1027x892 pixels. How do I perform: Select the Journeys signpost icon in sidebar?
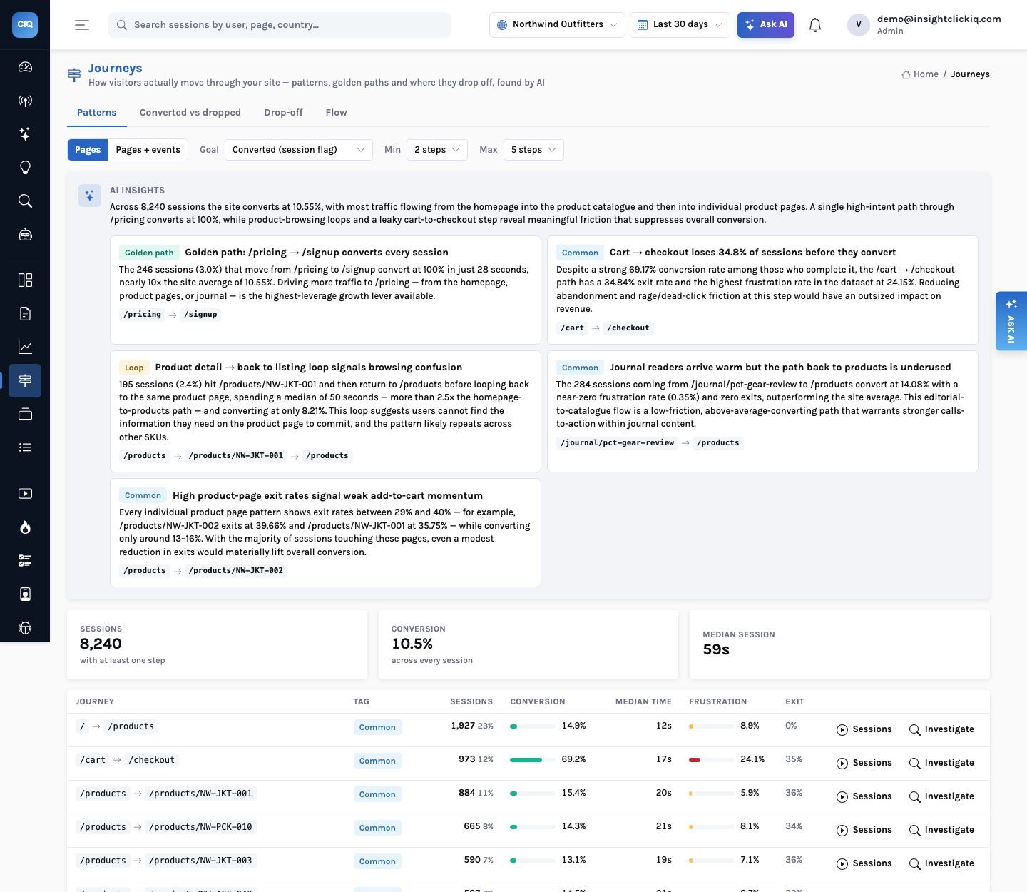(x=25, y=380)
